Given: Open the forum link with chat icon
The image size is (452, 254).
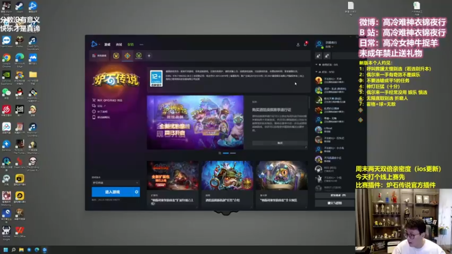Looking at the screenshot, I should (99, 106).
